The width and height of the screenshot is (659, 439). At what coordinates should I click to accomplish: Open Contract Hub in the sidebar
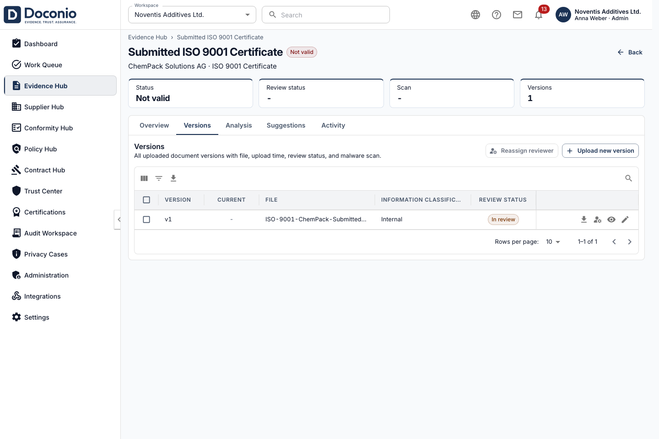coord(60,170)
